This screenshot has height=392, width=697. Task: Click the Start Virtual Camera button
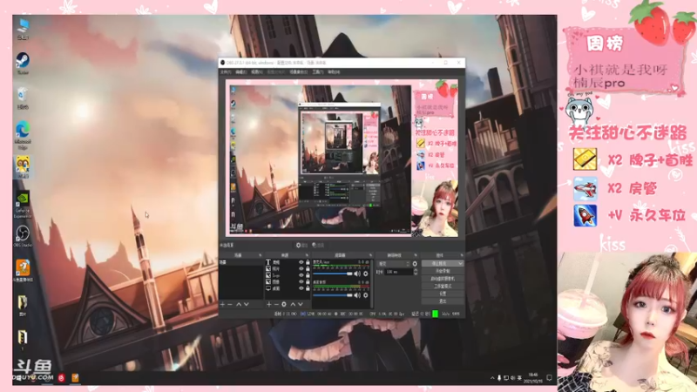coord(443,279)
